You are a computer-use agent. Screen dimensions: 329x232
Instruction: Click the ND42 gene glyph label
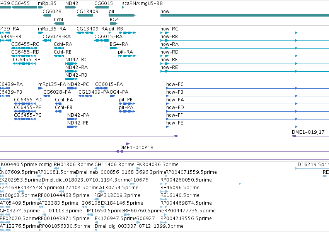72,3
